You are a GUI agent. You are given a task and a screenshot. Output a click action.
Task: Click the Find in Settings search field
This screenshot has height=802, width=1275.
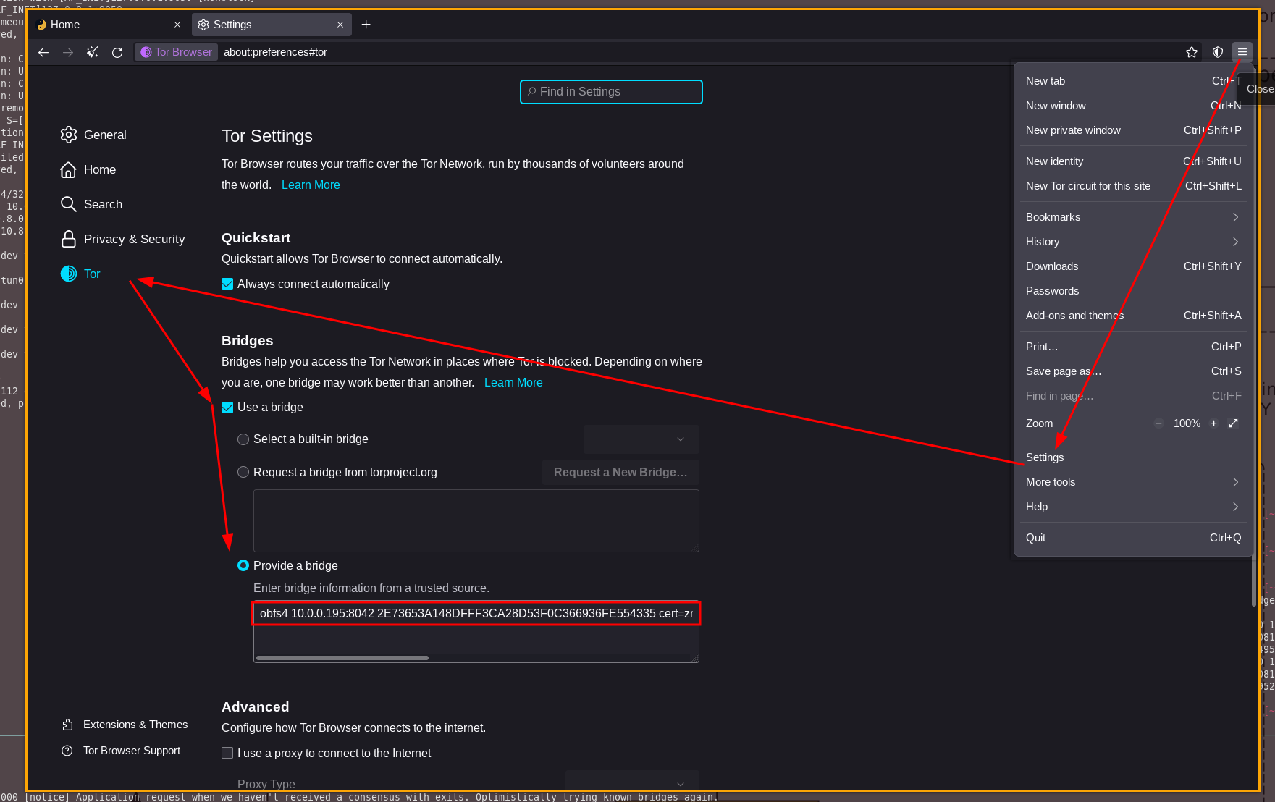click(x=611, y=92)
